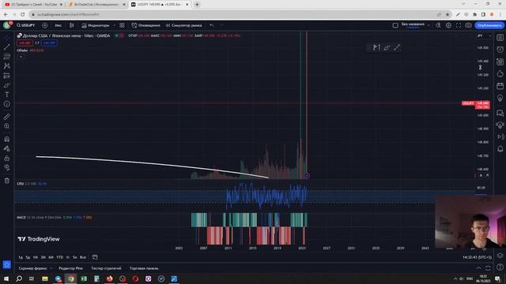The image size is (506, 284).
Task: Open the hotlists flame panel
Action: (x=500, y=73)
